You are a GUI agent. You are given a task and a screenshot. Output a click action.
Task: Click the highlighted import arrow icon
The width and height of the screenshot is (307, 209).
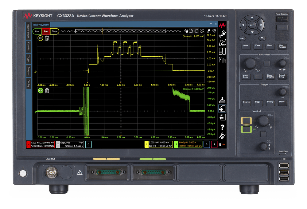[x=222, y=108]
